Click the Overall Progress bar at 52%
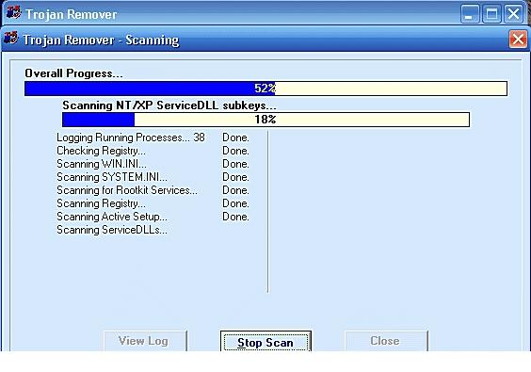 [x=265, y=89]
